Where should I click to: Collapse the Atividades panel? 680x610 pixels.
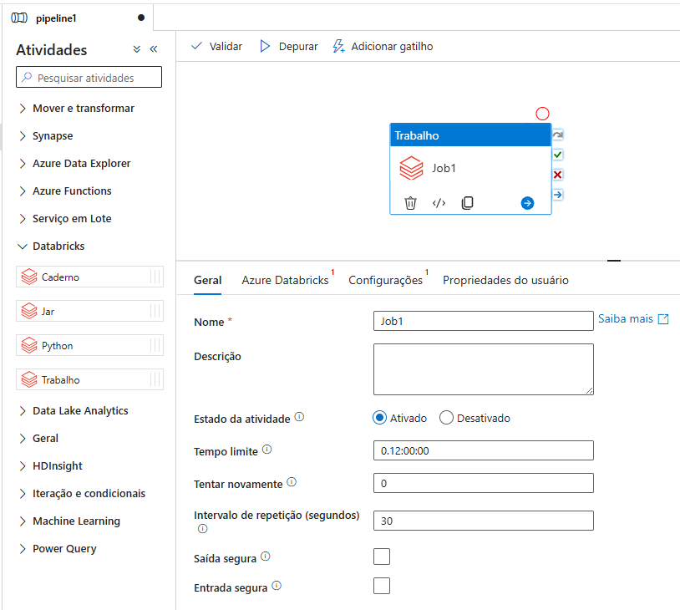point(154,49)
